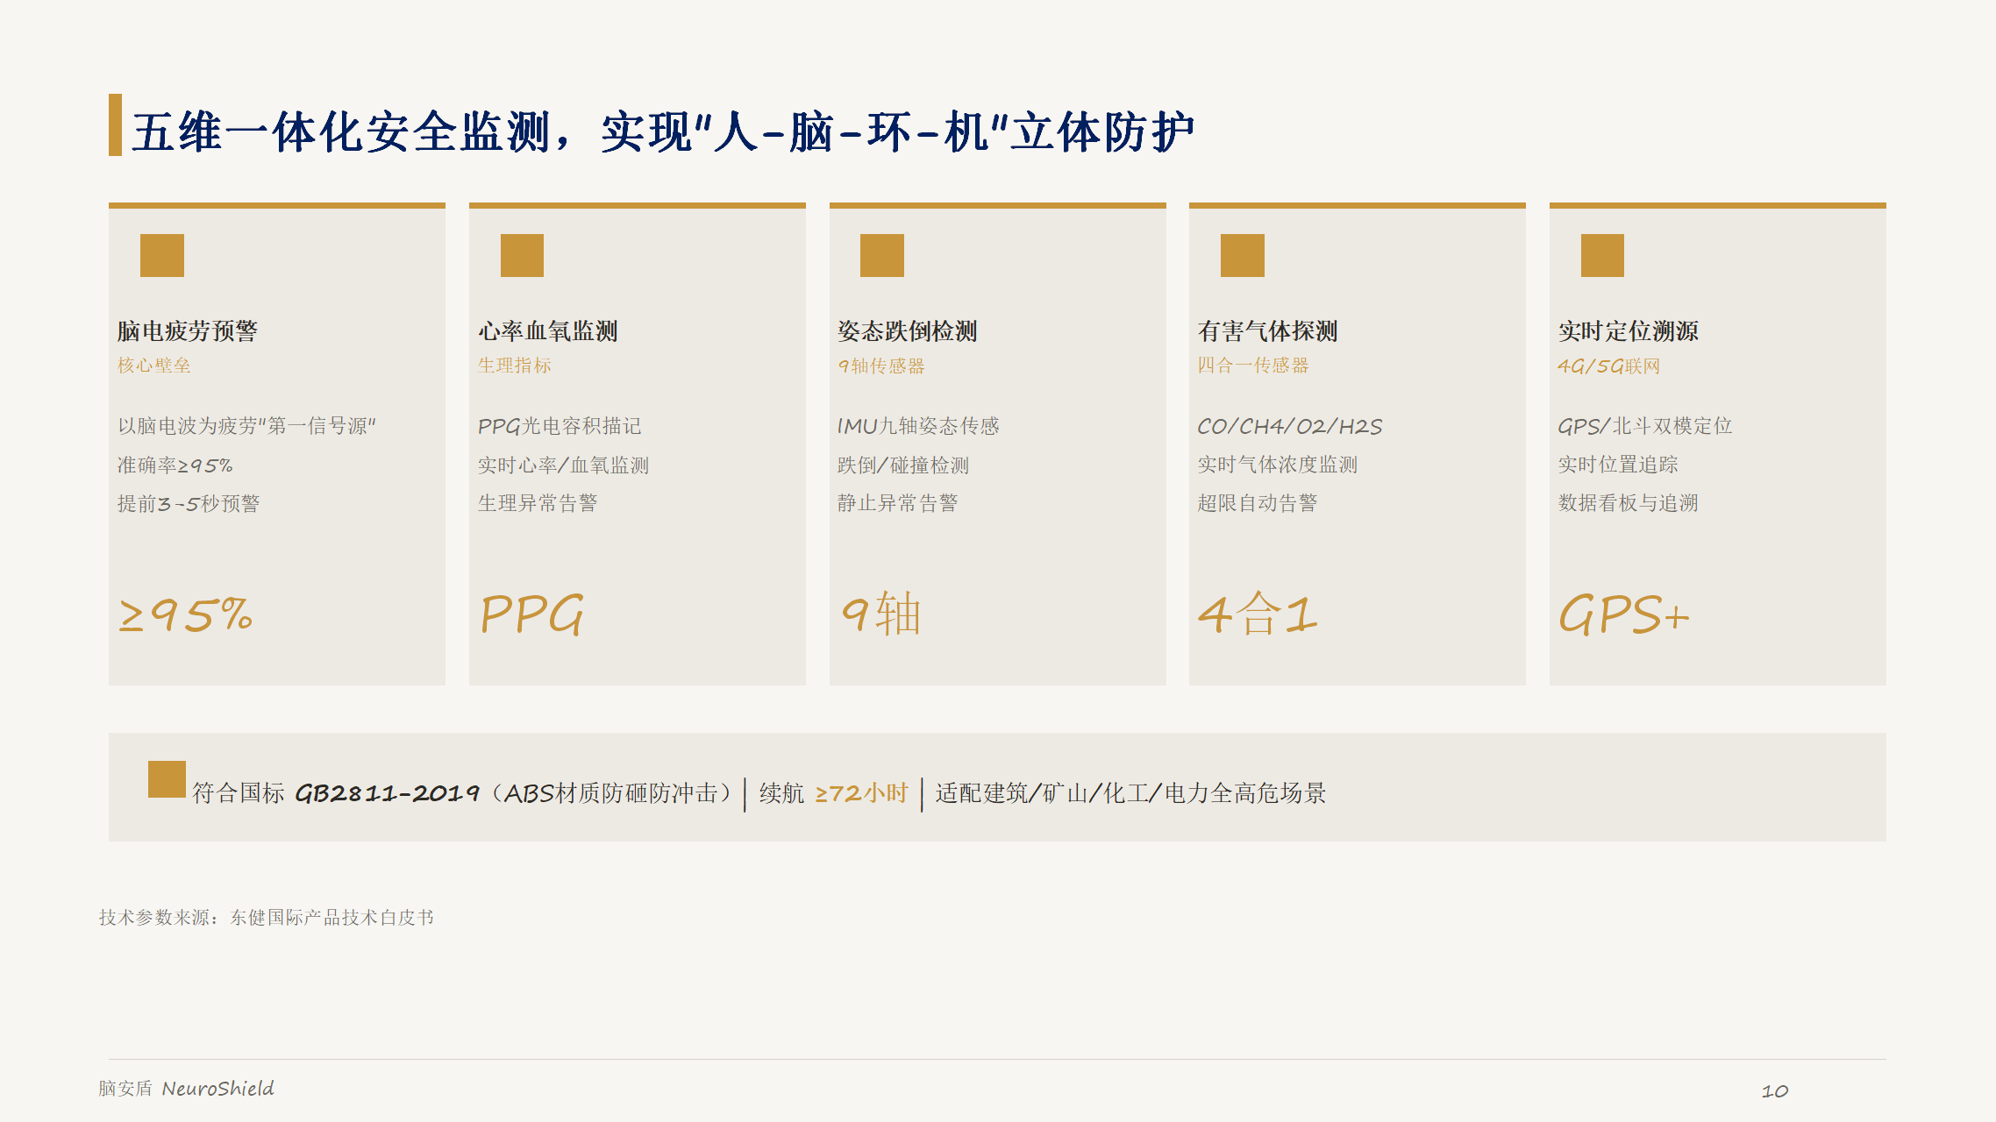Click the subtitle 9轴传感器

click(x=881, y=366)
